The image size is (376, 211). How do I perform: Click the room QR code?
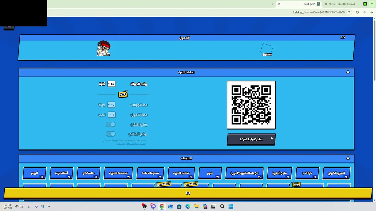tap(251, 105)
